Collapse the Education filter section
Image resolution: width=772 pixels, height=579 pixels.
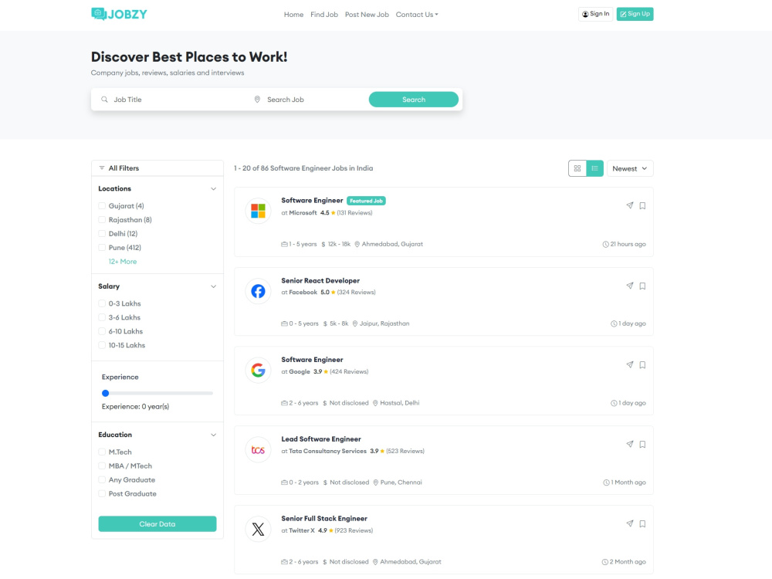pyautogui.click(x=213, y=435)
